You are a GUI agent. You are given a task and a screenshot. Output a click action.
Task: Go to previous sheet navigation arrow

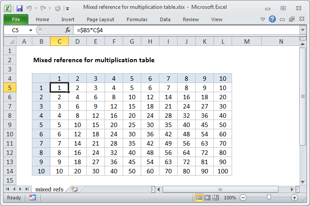point(14,189)
